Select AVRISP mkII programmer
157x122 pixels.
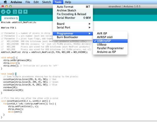click(110, 37)
